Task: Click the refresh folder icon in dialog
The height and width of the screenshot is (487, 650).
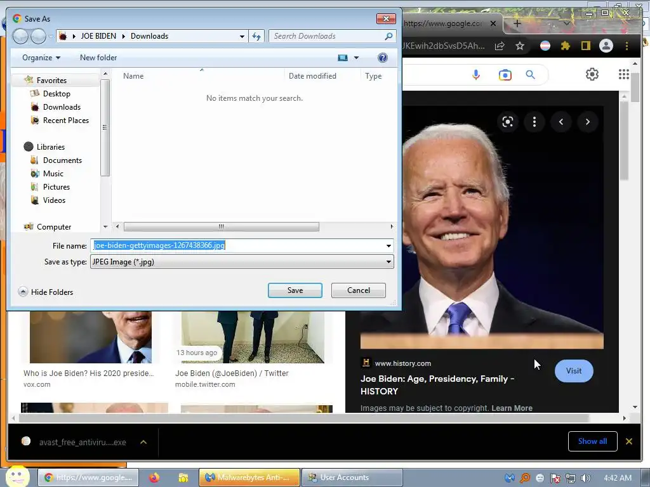Action: point(256,36)
